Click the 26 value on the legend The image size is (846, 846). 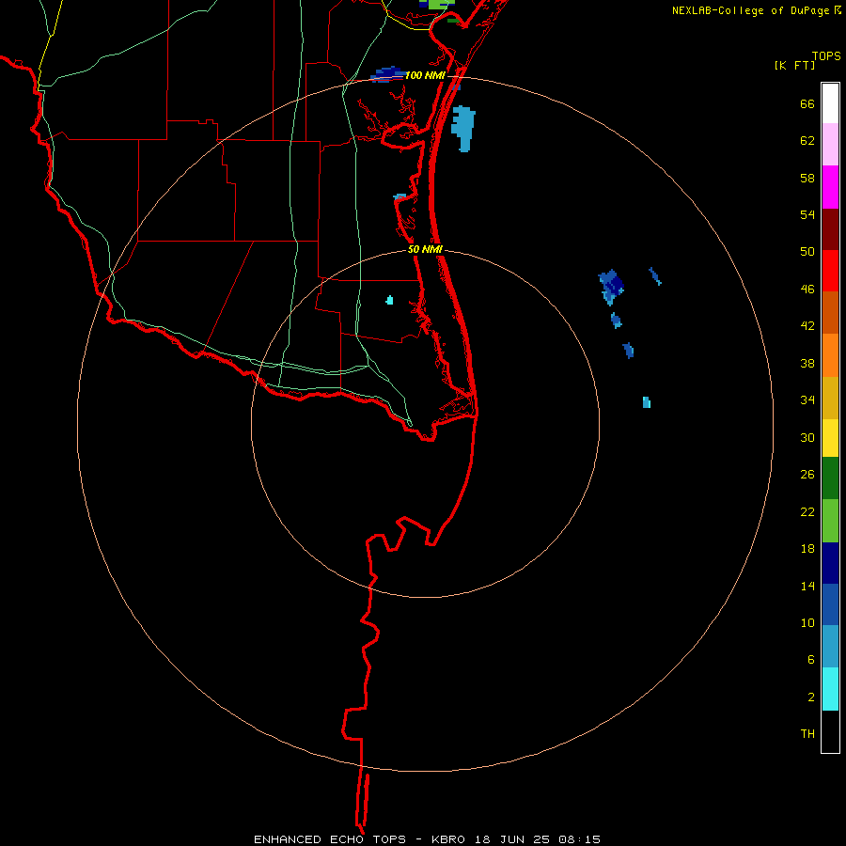pyautogui.click(x=807, y=475)
